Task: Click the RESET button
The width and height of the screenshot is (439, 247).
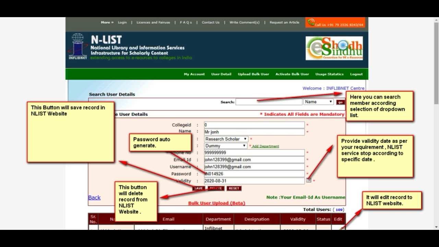Action: [234, 188]
